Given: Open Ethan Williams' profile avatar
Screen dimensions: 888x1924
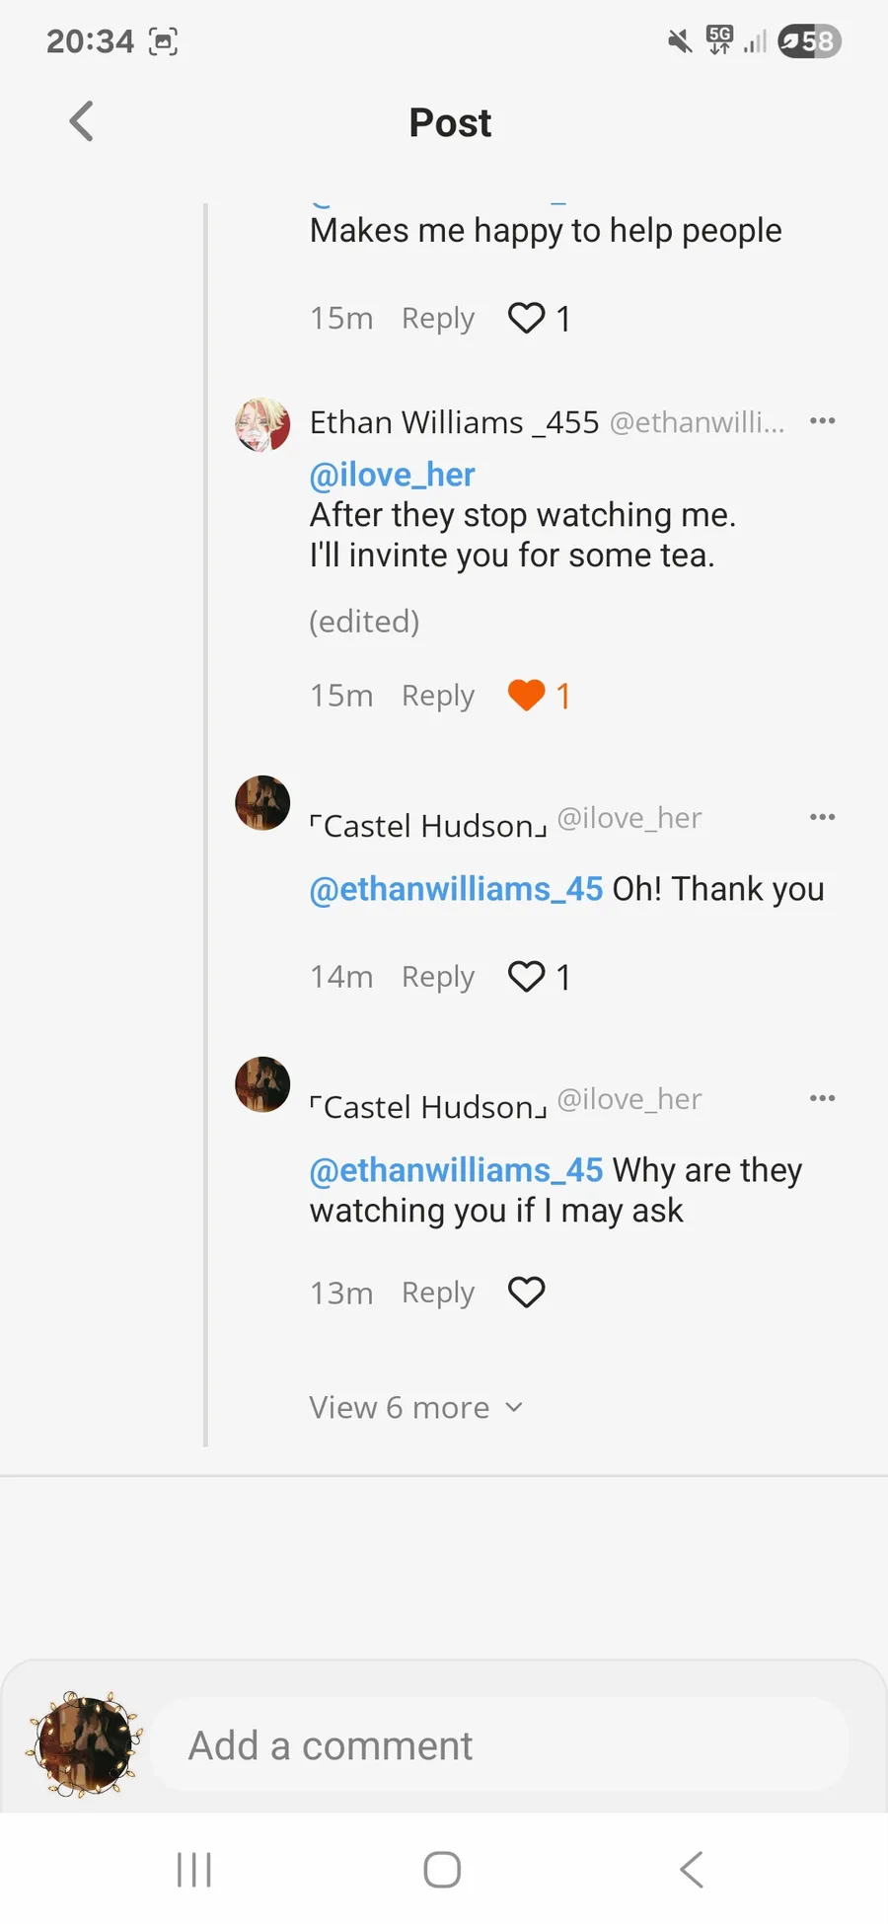Looking at the screenshot, I should point(262,424).
